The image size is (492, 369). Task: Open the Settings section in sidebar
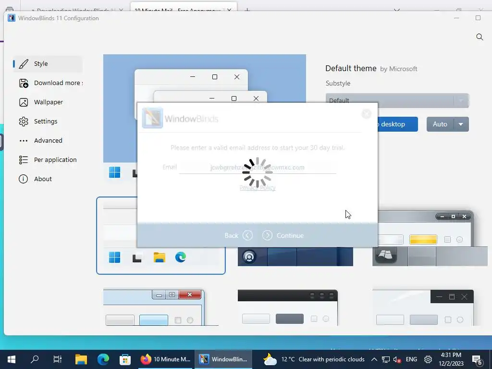coord(48,122)
